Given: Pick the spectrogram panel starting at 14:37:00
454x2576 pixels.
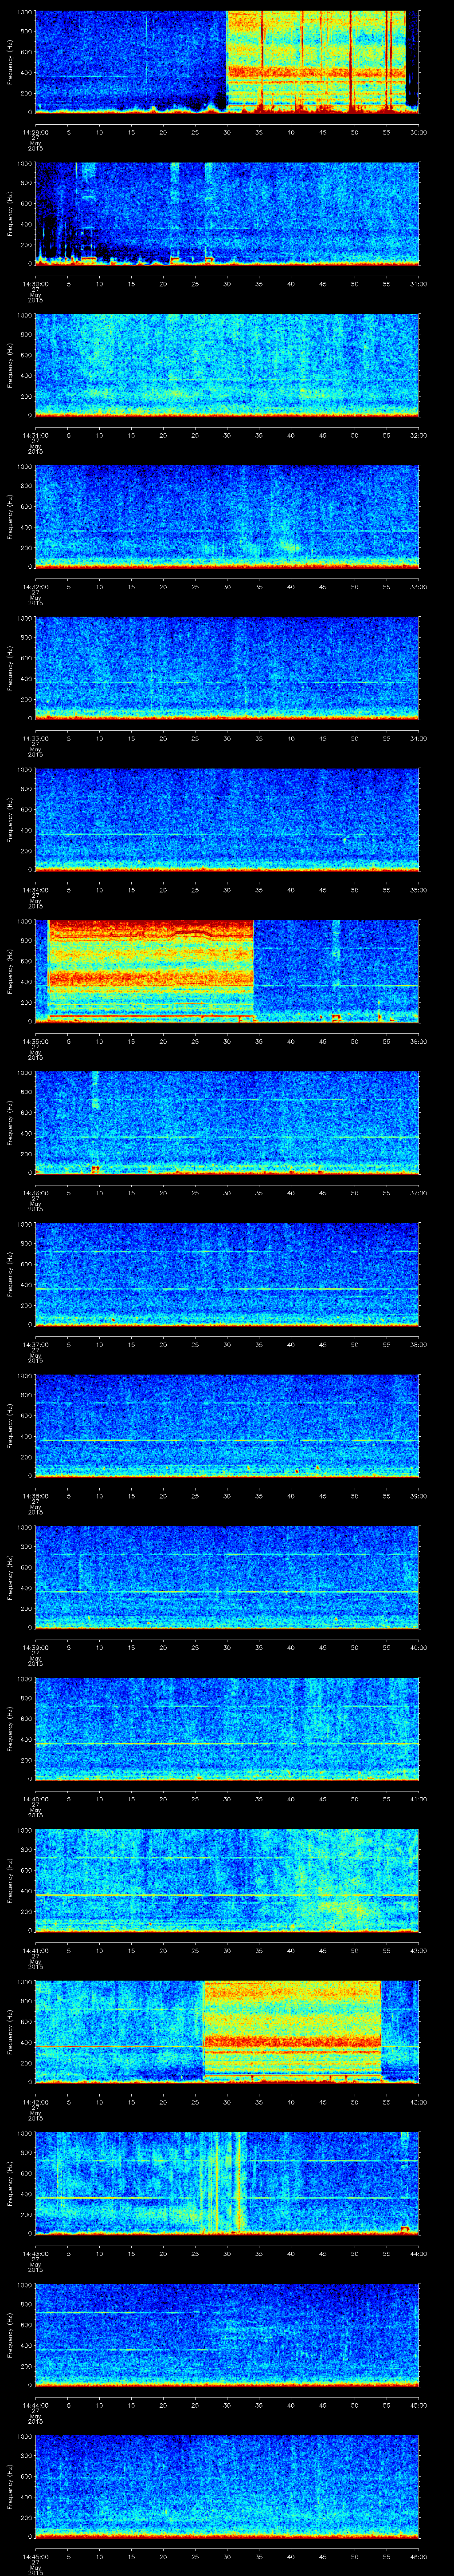Looking at the screenshot, I should [227, 1275].
